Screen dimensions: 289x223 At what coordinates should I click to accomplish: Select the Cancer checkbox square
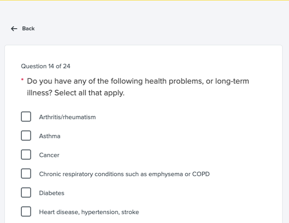[x=26, y=155]
